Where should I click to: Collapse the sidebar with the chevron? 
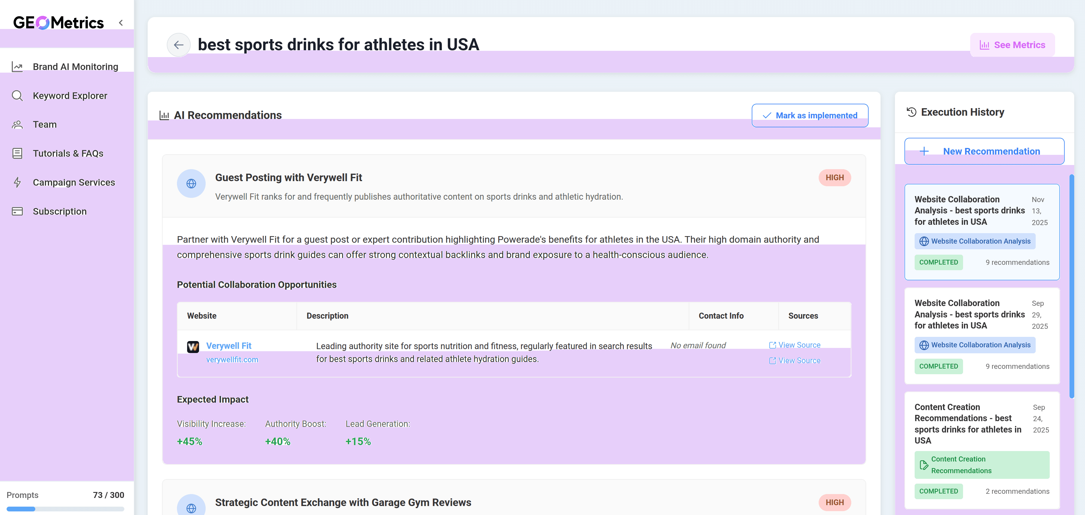point(121,23)
